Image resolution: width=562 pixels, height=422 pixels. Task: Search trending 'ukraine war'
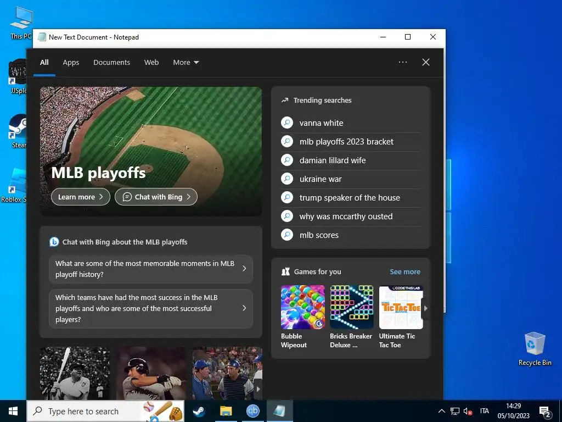pyautogui.click(x=351, y=179)
